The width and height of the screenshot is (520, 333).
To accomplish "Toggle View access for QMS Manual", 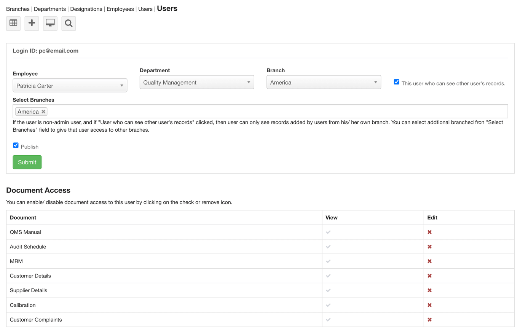I will [328, 232].
